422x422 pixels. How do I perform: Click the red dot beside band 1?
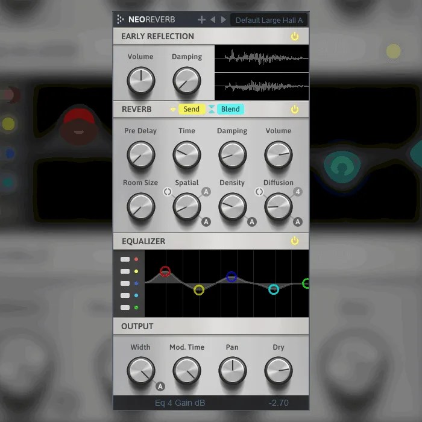pyautogui.click(x=136, y=259)
